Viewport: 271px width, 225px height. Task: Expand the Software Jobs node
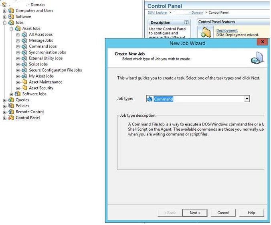point(11,94)
